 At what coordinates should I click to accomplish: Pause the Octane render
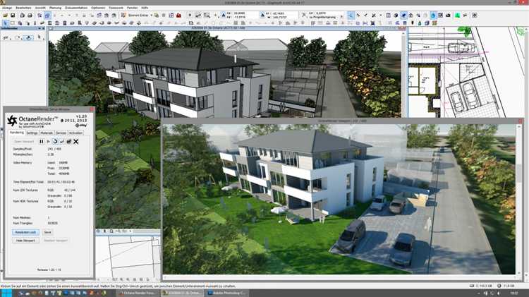(x=42, y=142)
